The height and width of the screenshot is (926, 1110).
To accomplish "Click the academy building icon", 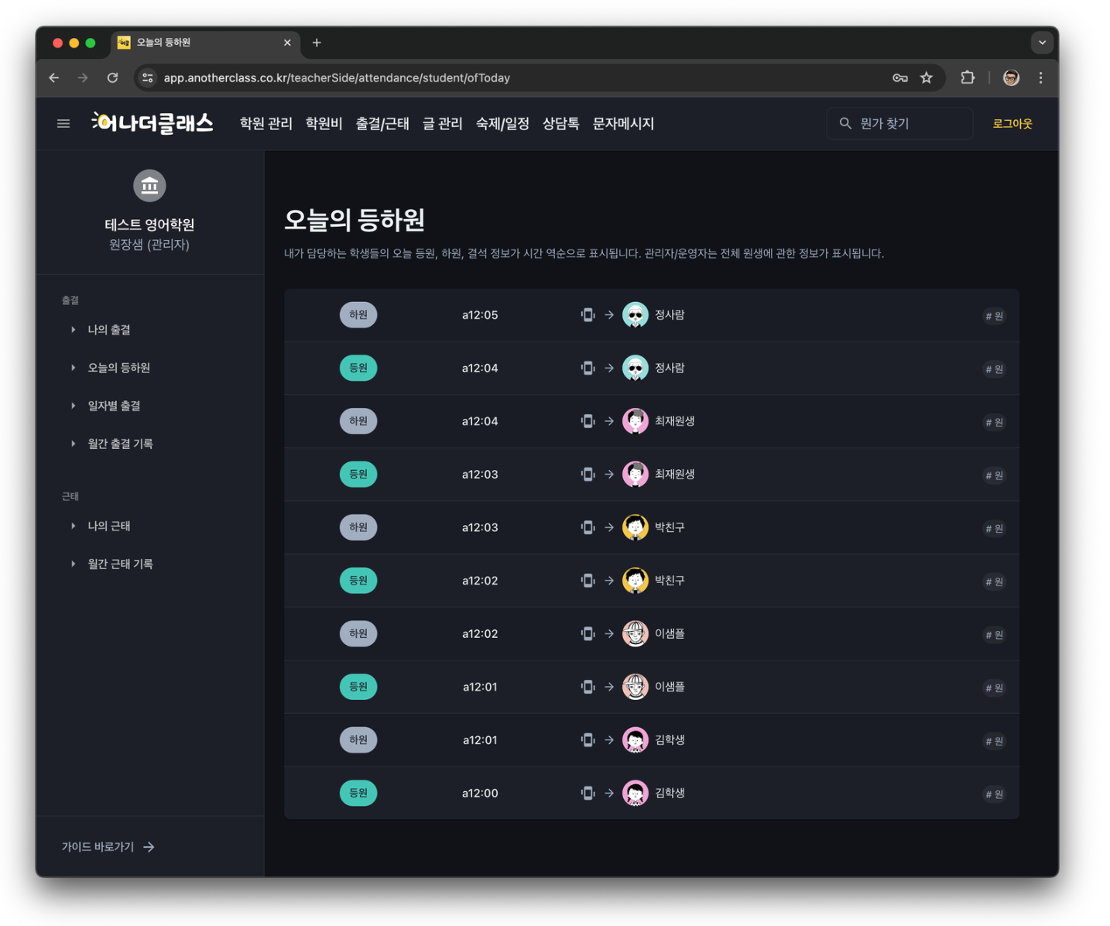I will [x=149, y=186].
